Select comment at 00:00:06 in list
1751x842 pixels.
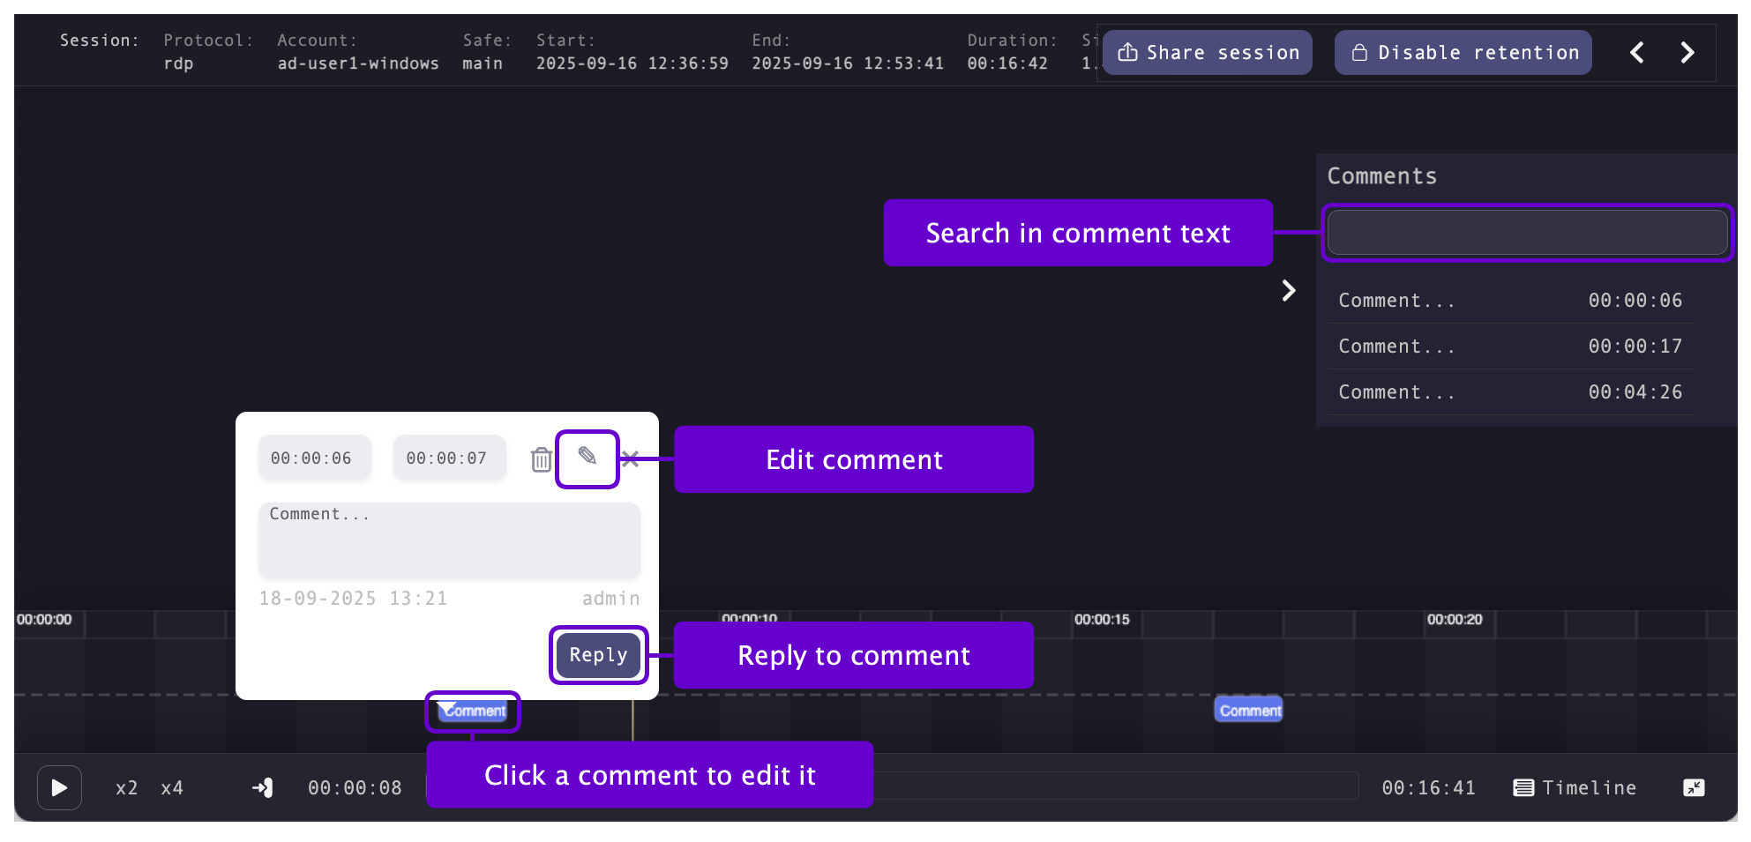1509,301
